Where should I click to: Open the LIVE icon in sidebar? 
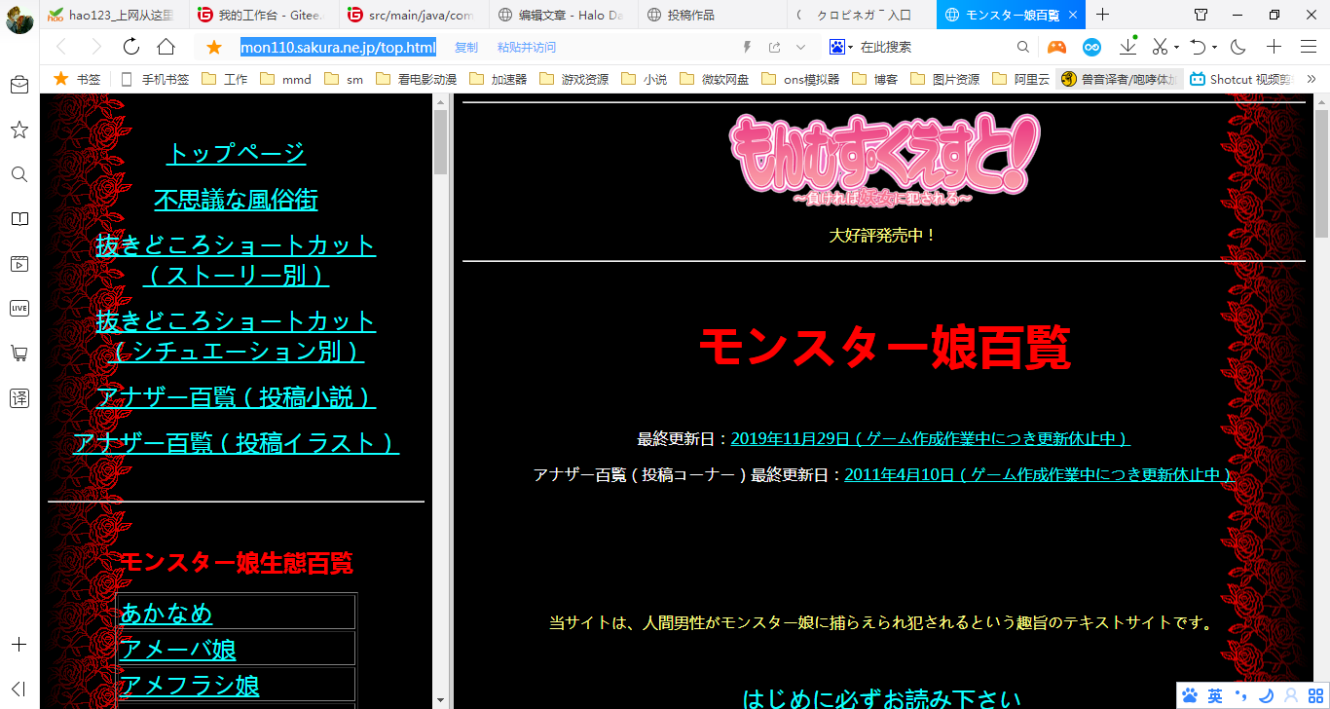click(19, 308)
